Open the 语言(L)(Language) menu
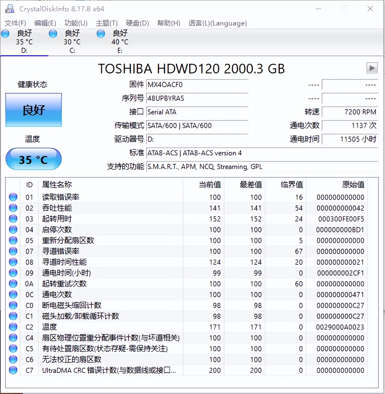 (x=218, y=23)
